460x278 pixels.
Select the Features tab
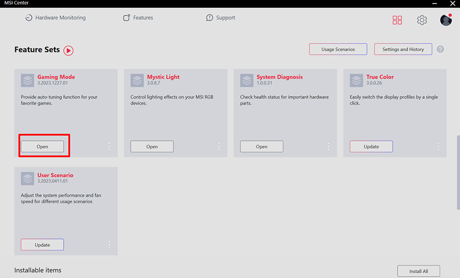[x=138, y=18]
